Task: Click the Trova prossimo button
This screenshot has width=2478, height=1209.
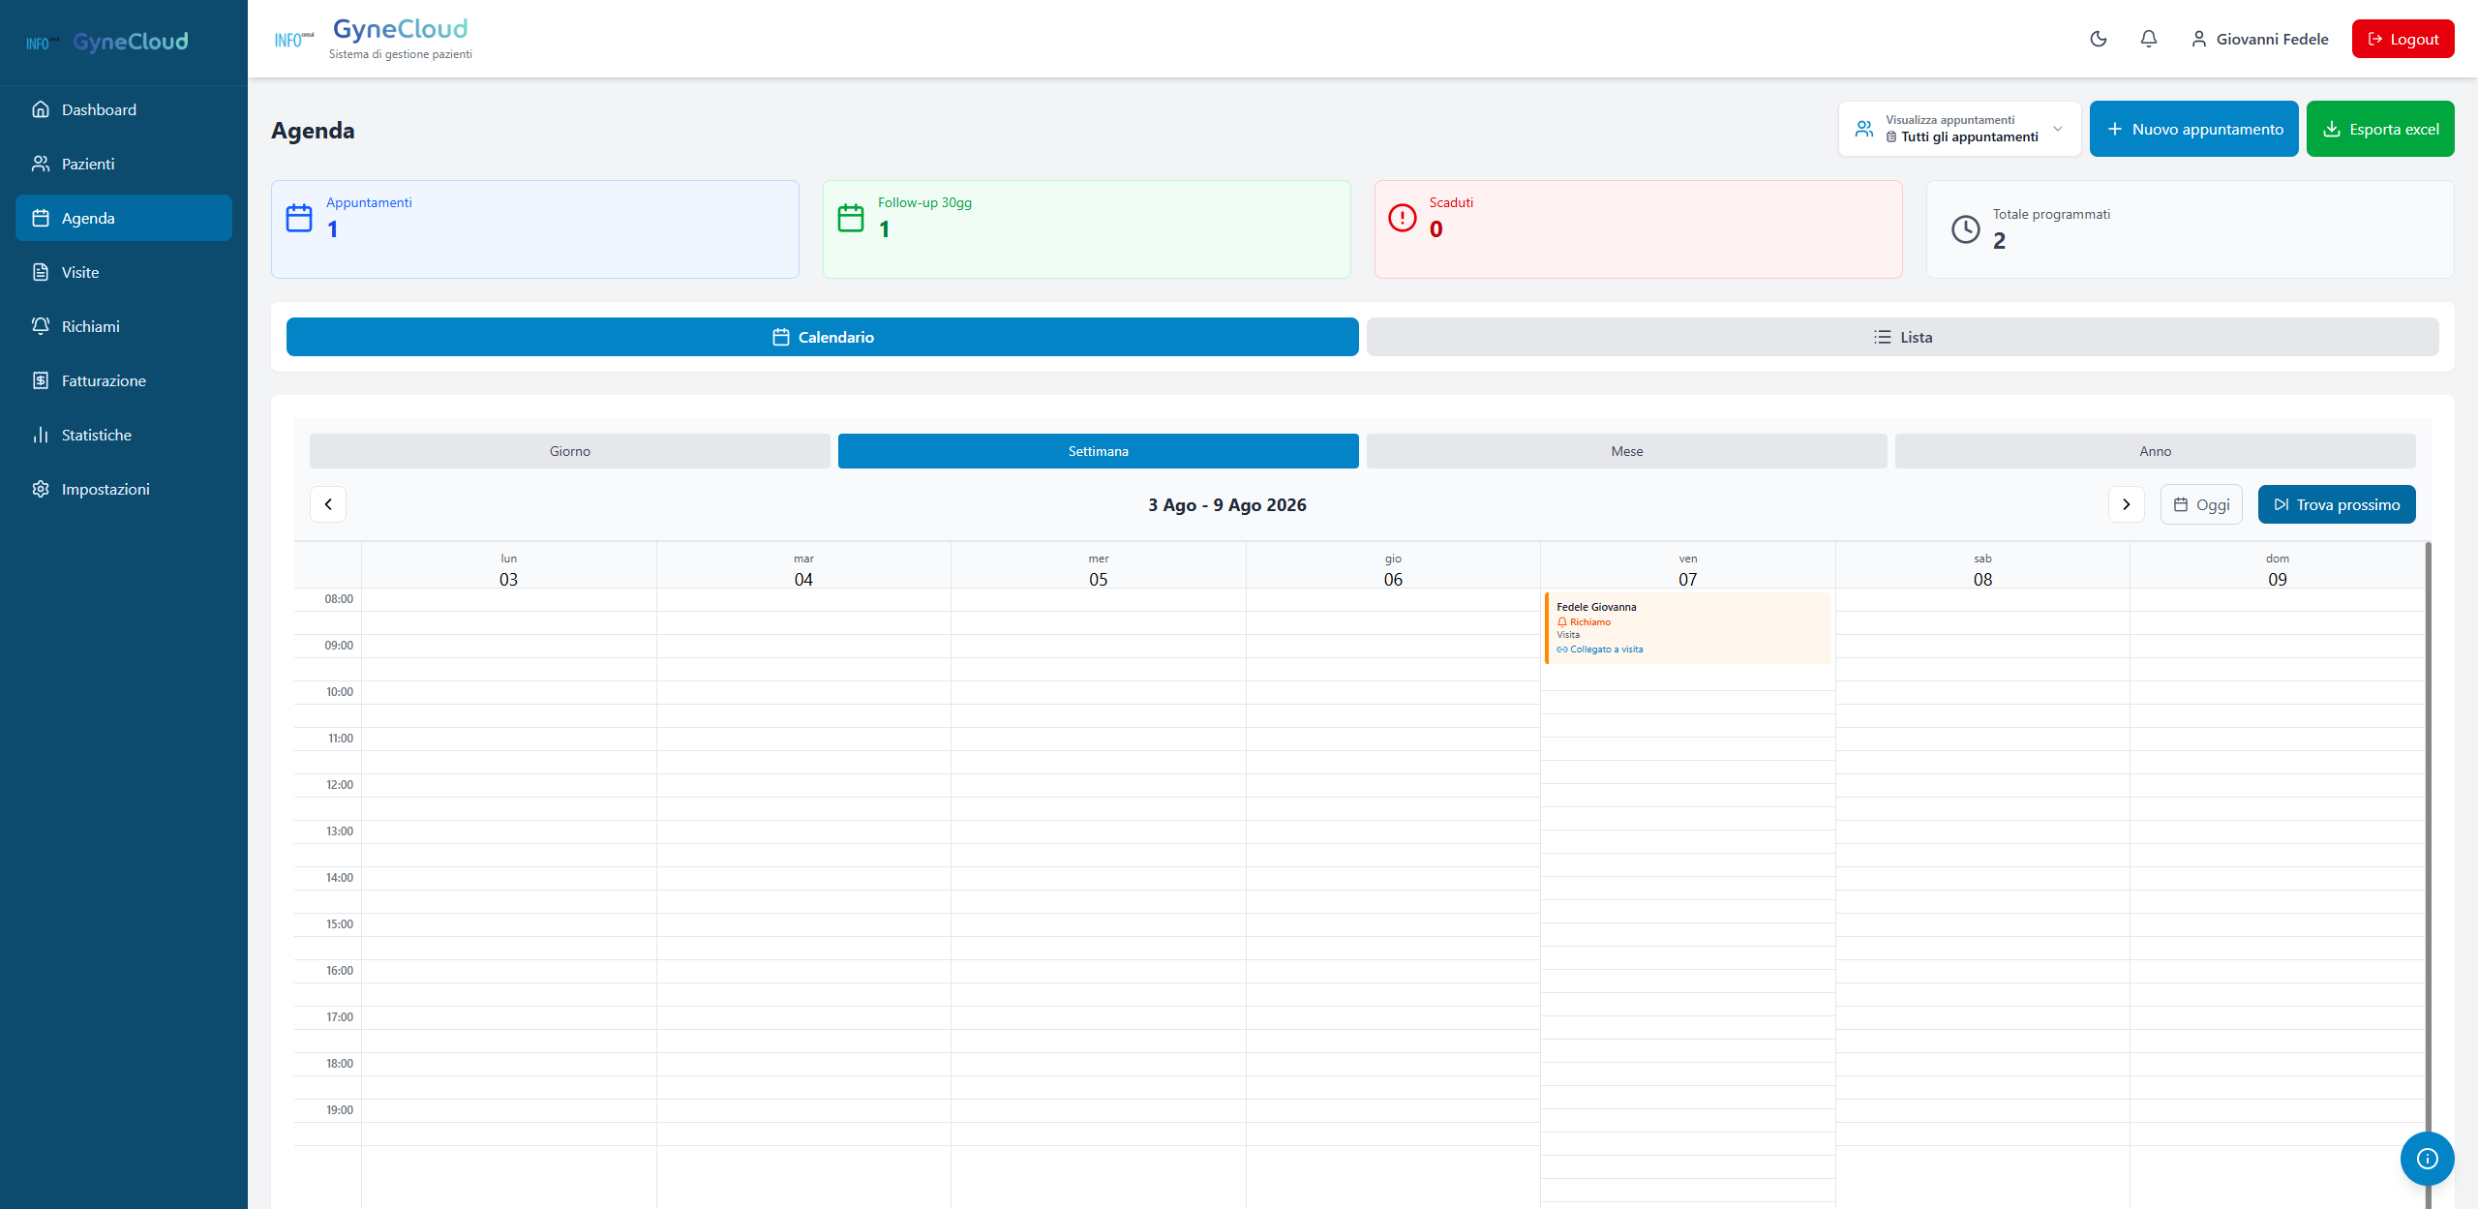Action: point(2336,504)
